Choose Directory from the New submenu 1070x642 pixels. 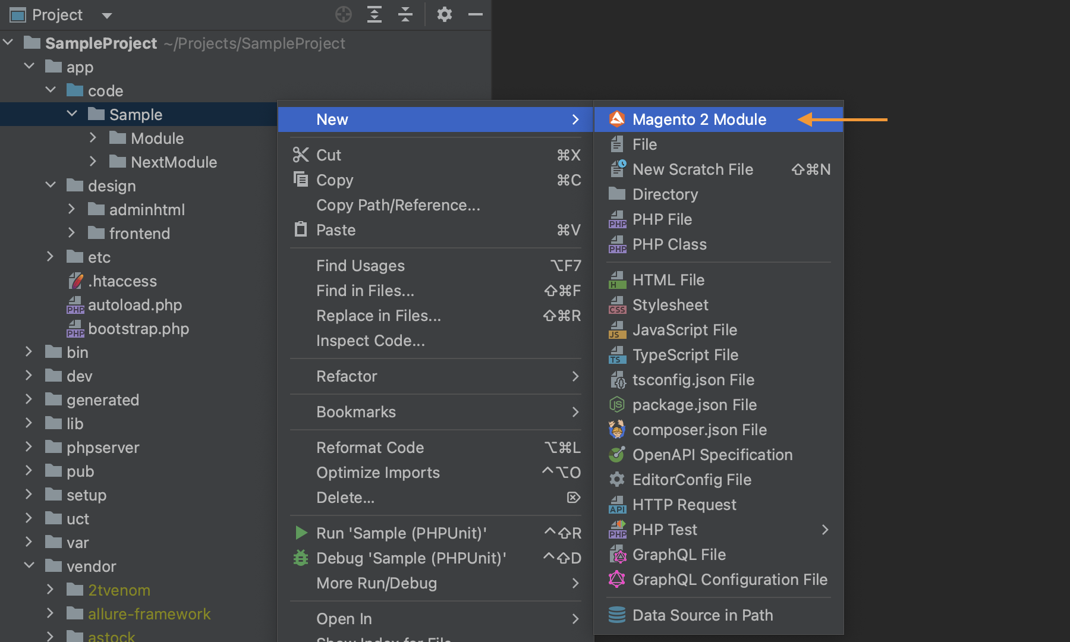(x=718, y=194)
